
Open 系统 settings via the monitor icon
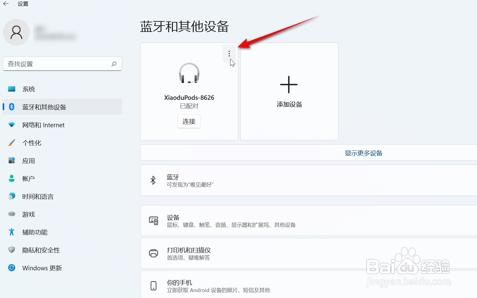[x=11, y=89]
